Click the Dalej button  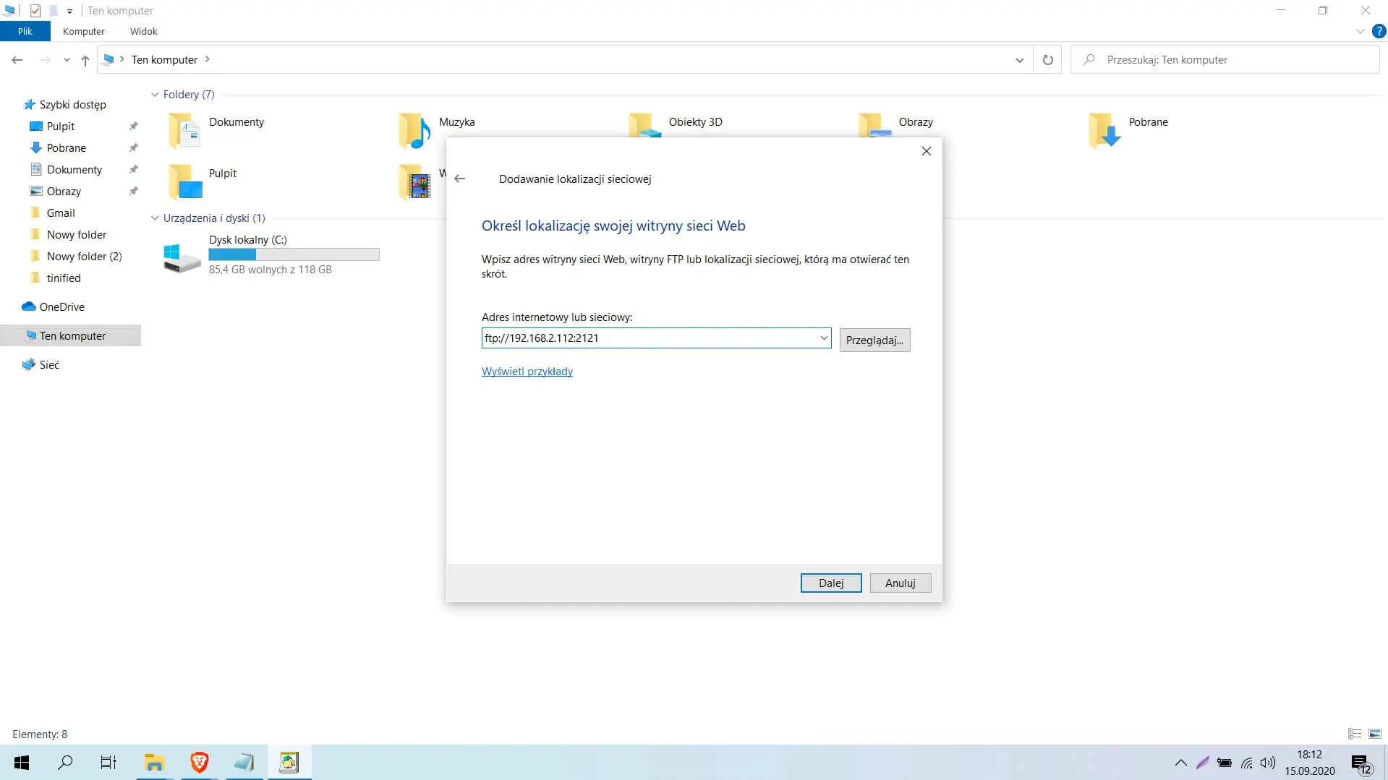click(830, 583)
